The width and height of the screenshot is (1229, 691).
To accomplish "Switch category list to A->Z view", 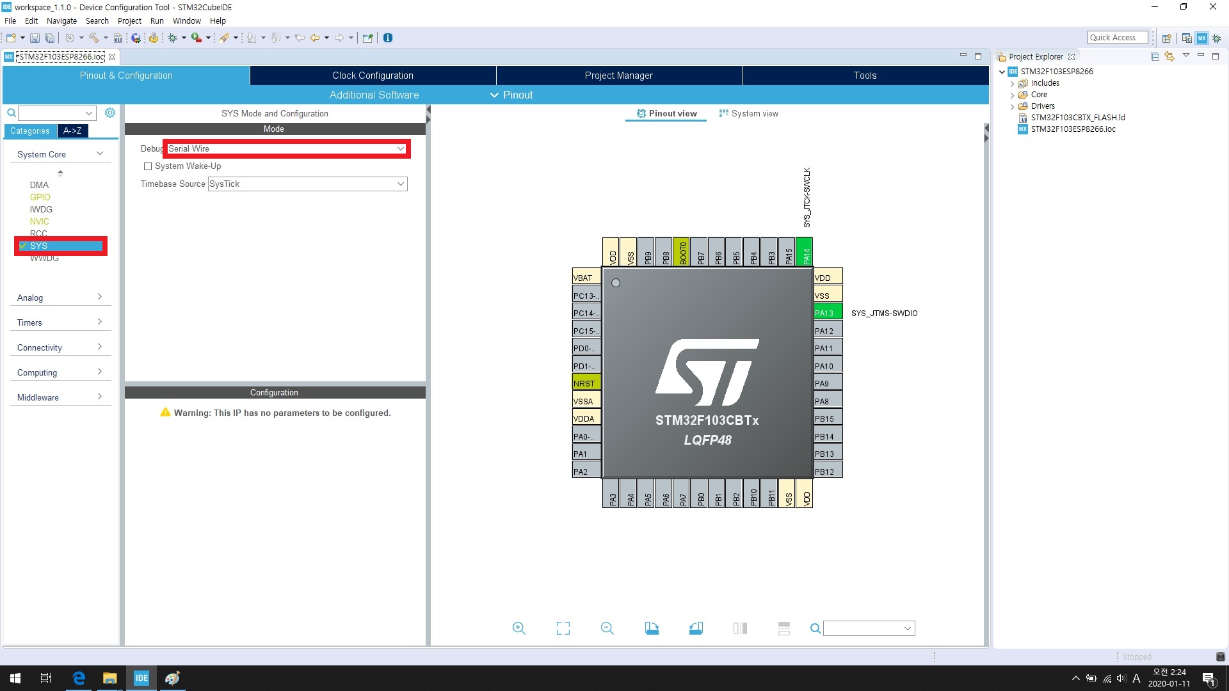I will click(x=72, y=131).
